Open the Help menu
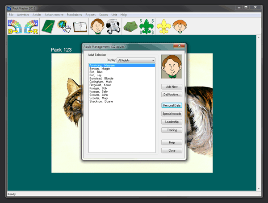The width and height of the screenshot is (268, 203). (x=123, y=15)
